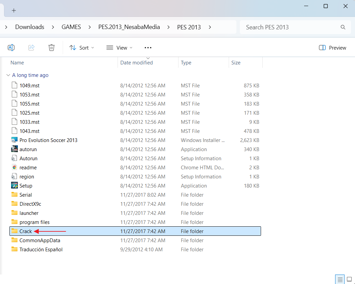Click the Delete trash can icon

tap(52, 48)
